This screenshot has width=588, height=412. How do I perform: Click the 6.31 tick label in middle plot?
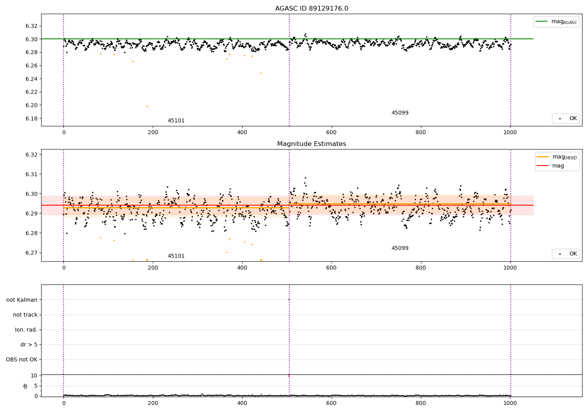click(x=31, y=175)
